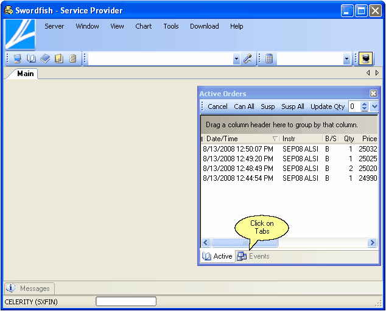Click the wrench icon beside the first combo box
386x311 pixels.
pos(248,59)
